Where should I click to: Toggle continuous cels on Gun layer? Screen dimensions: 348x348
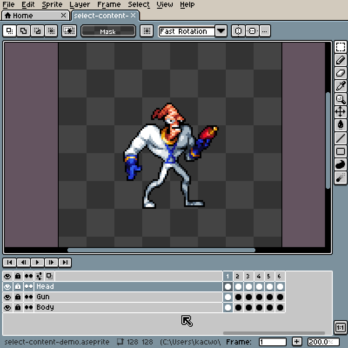(29, 297)
